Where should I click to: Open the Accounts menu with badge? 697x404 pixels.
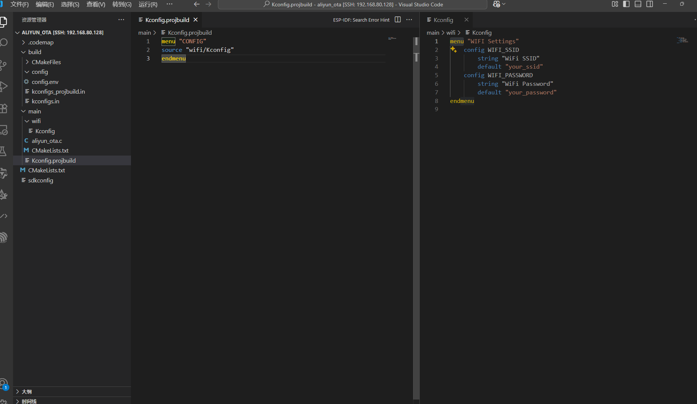coord(4,384)
